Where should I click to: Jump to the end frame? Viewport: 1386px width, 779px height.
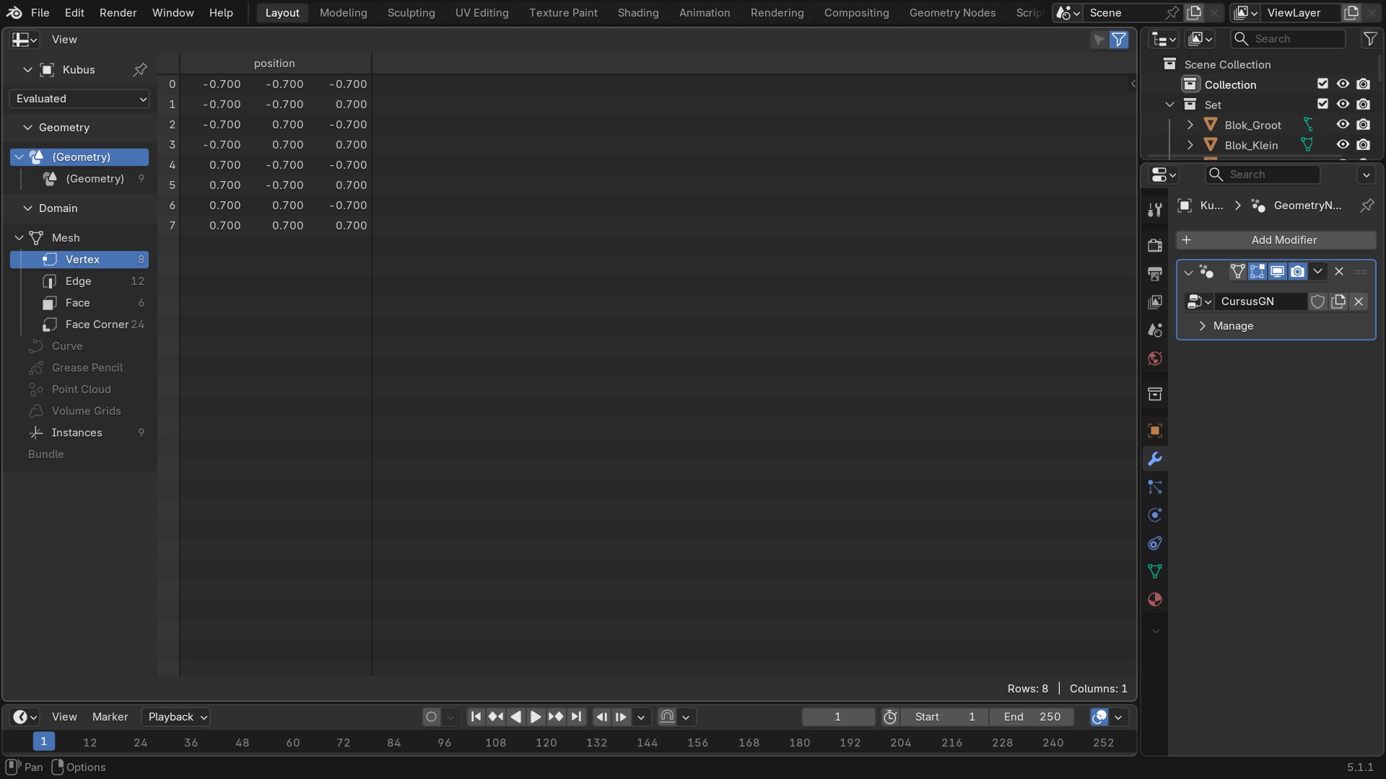576,717
